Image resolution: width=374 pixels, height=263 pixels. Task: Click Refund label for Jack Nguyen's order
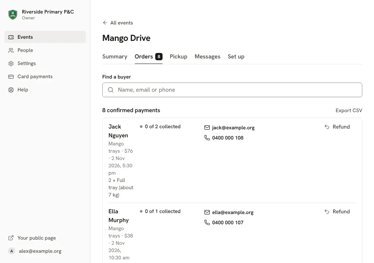pyautogui.click(x=341, y=127)
